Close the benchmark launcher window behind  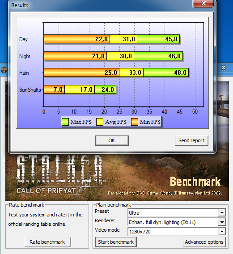pos(223,68)
